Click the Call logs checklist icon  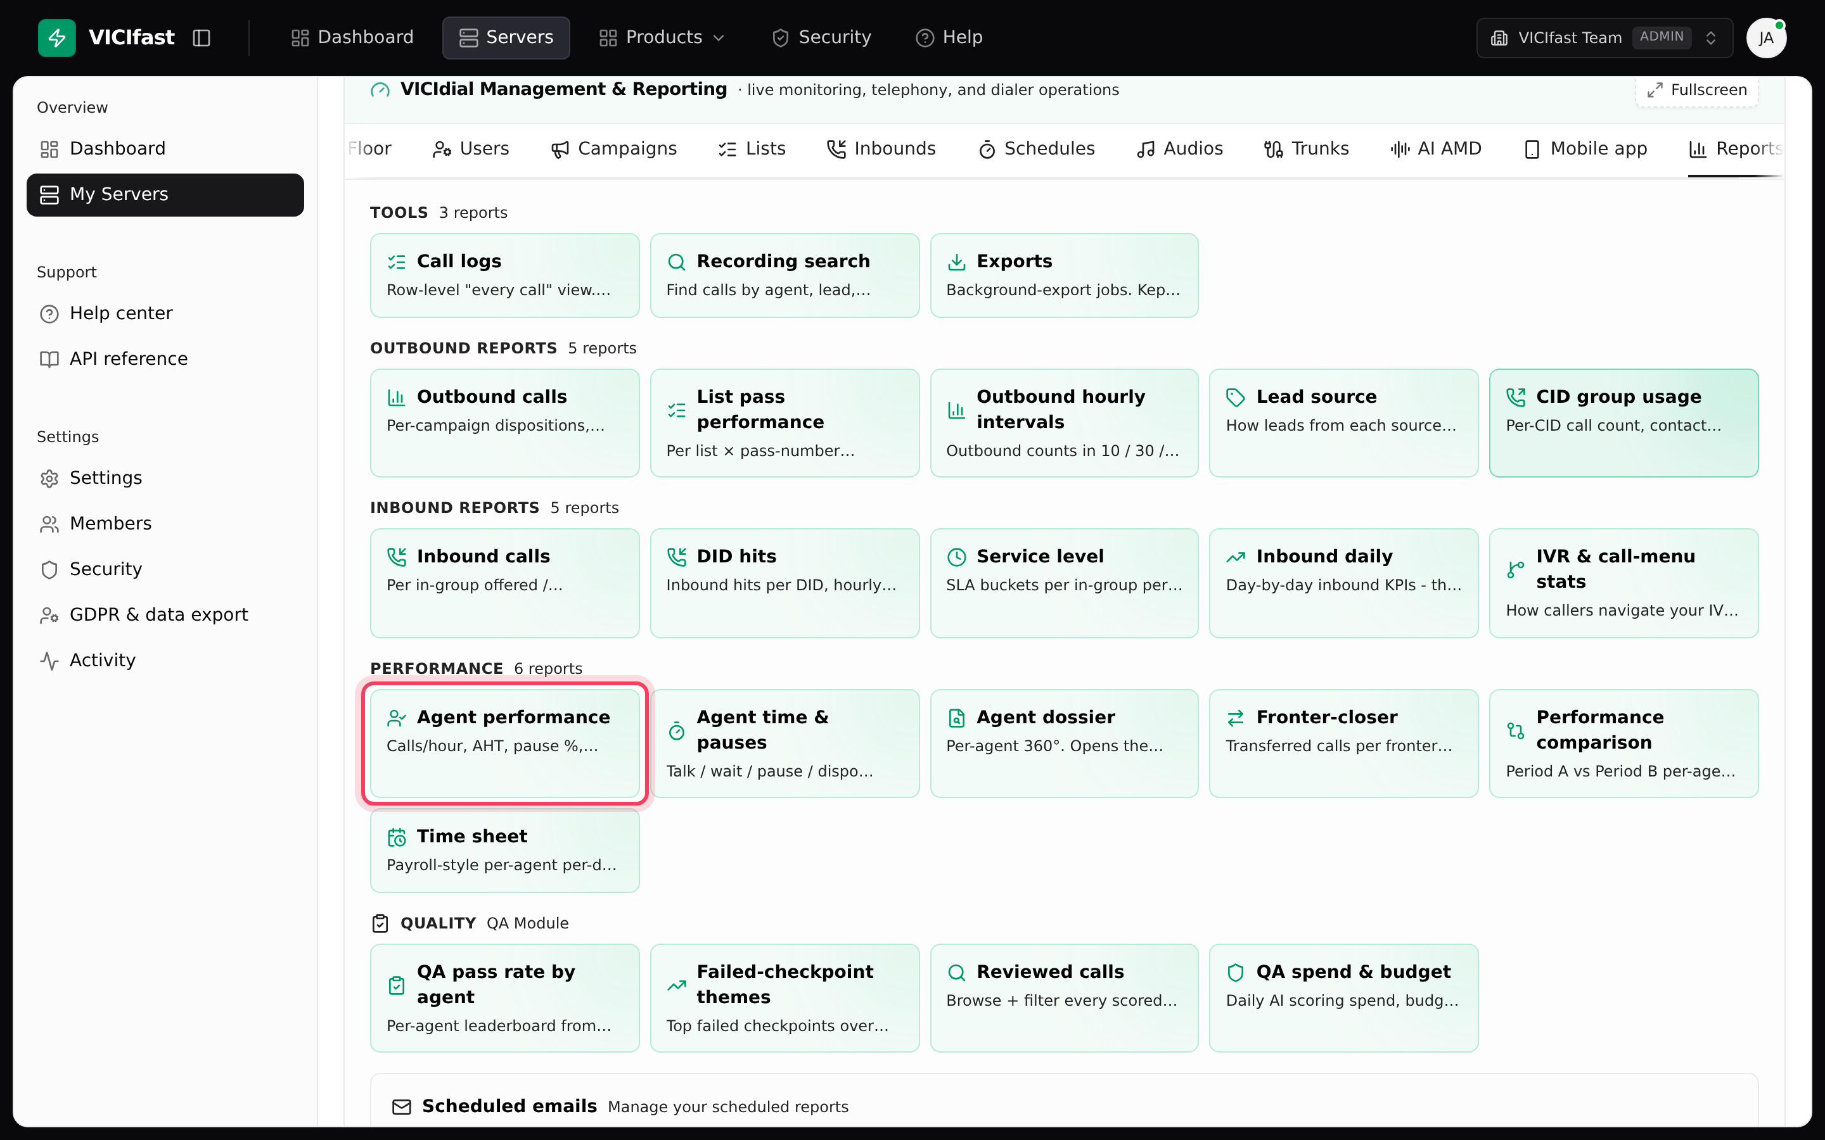click(x=397, y=262)
